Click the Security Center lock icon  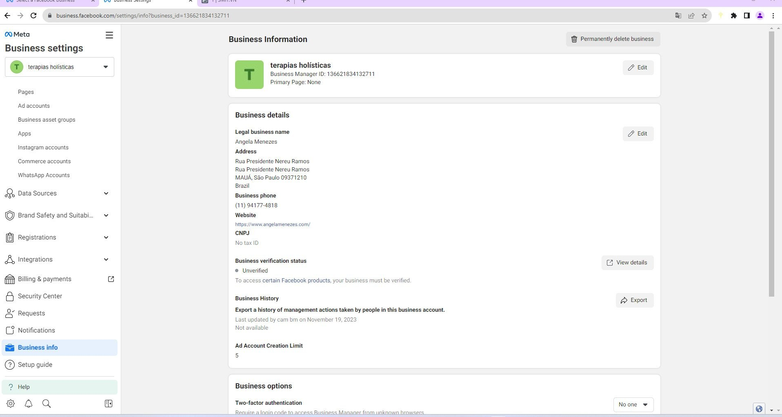click(10, 296)
